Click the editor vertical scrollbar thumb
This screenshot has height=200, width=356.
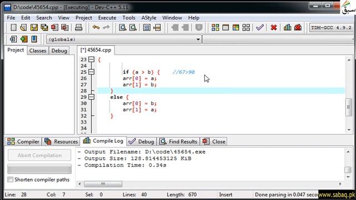[x=349, y=107]
